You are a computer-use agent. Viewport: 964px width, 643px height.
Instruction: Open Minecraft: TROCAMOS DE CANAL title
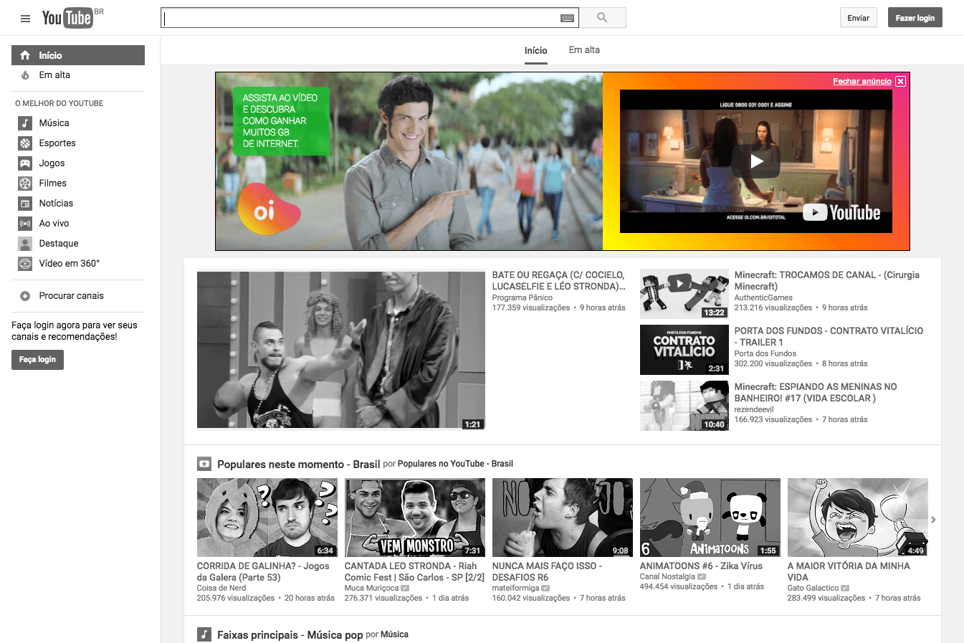coord(827,280)
